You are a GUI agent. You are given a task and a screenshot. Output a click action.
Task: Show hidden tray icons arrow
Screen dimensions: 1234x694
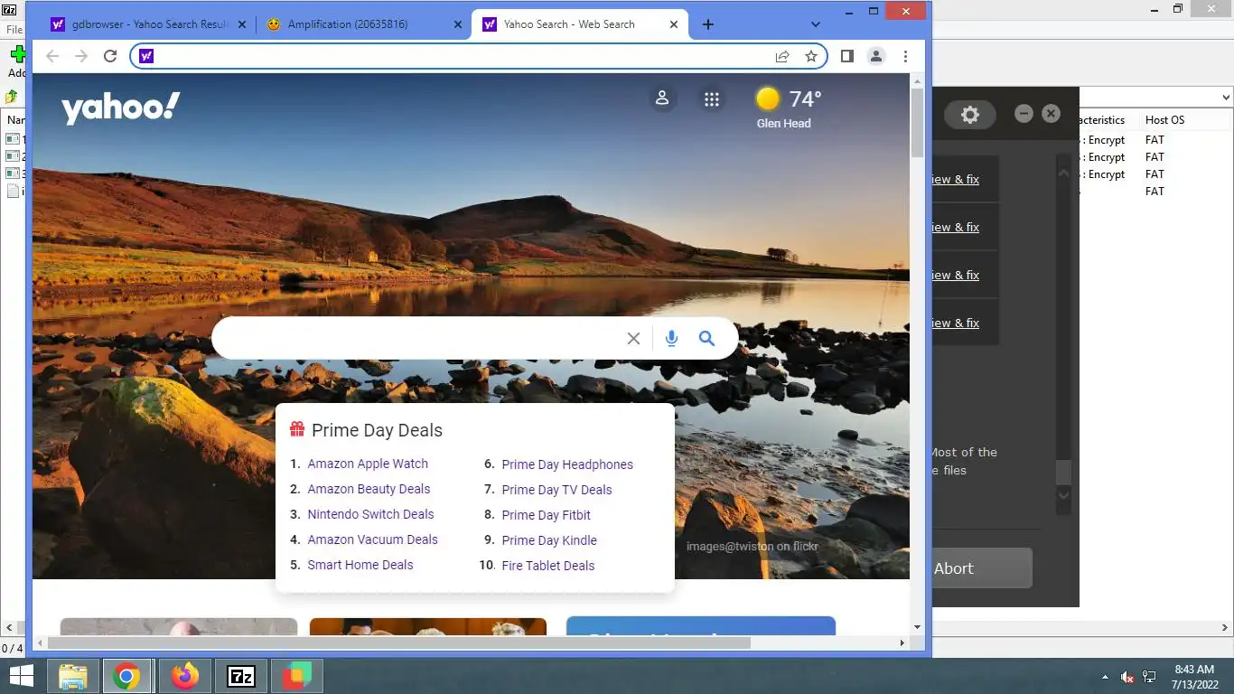pos(1105,677)
